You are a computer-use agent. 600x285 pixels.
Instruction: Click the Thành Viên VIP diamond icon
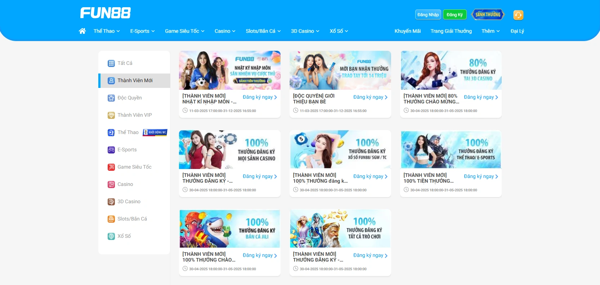click(111, 115)
